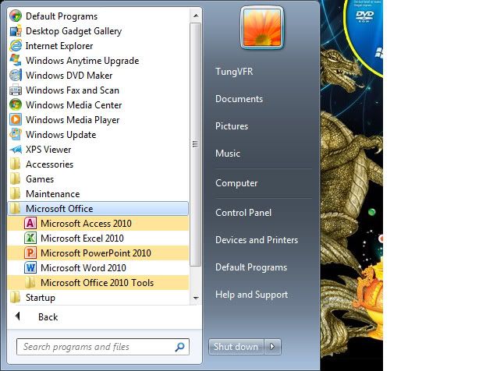Go Back to the main Start menu
479x371 pixels.
(x=48, y=317)
